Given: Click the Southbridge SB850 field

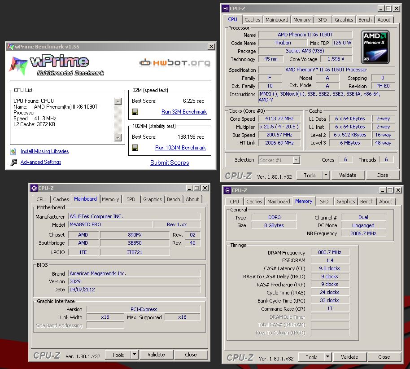Looking at the screenshot, I should 135,243.
